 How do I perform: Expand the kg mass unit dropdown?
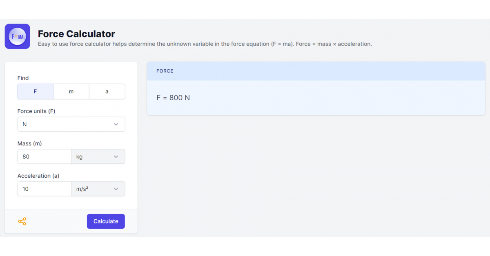98,157
